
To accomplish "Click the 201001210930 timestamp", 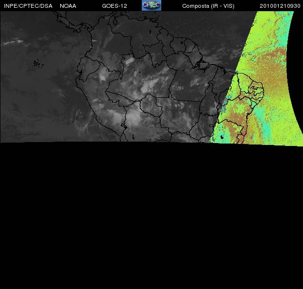I will point(280,6).
